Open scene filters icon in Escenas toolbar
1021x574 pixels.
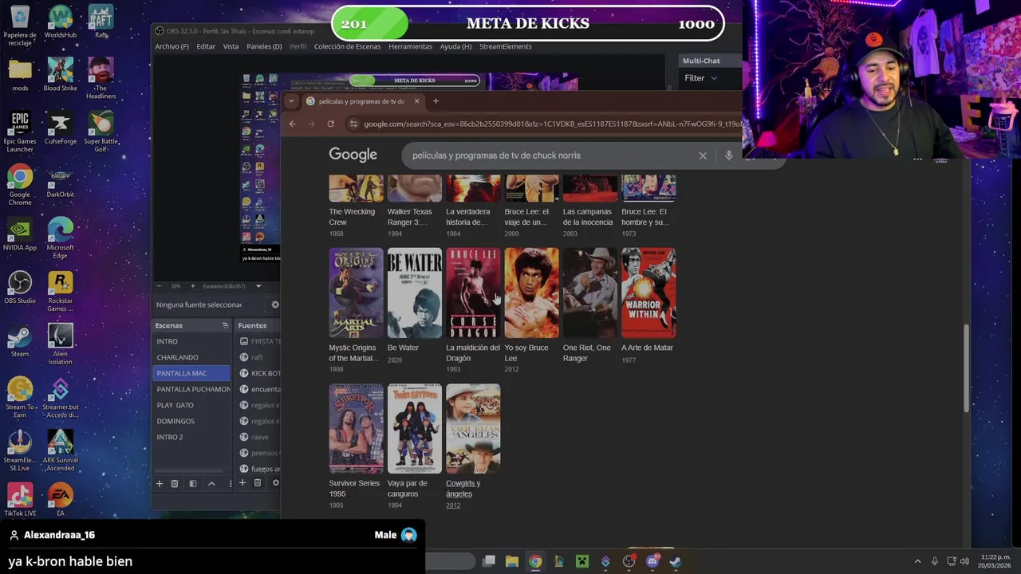point(192,483)
